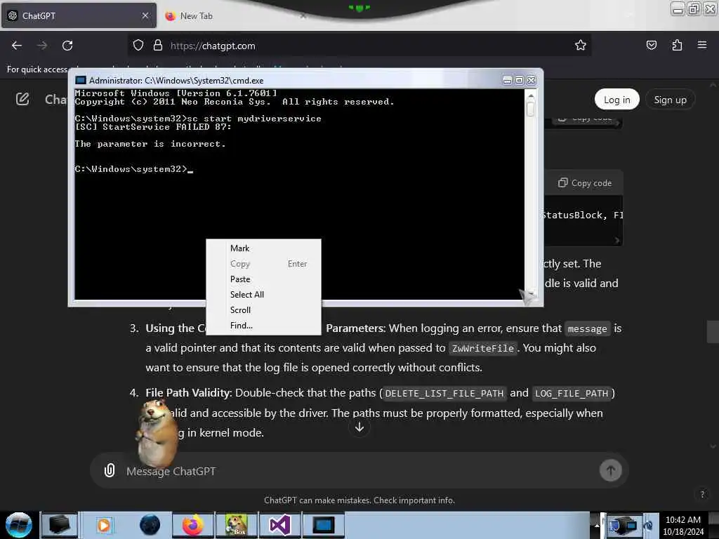Jump to bottom with down-arrow circle
719x539 pixels.
[x=359, y=427]
